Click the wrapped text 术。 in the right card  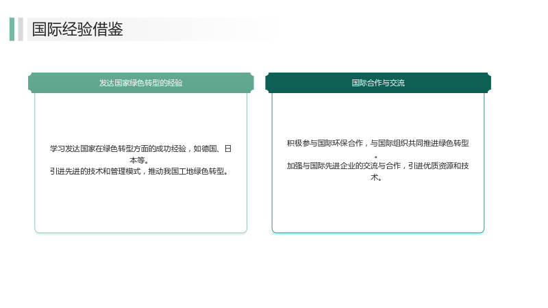click(x=376, y=177)
